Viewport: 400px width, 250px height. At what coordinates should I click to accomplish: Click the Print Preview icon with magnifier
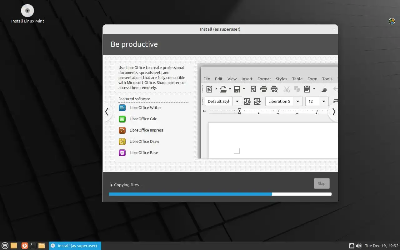pos(274,89)
